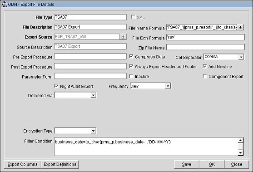
Task: Uncheck Always Export Header and Footer
Action: point(131,66)
